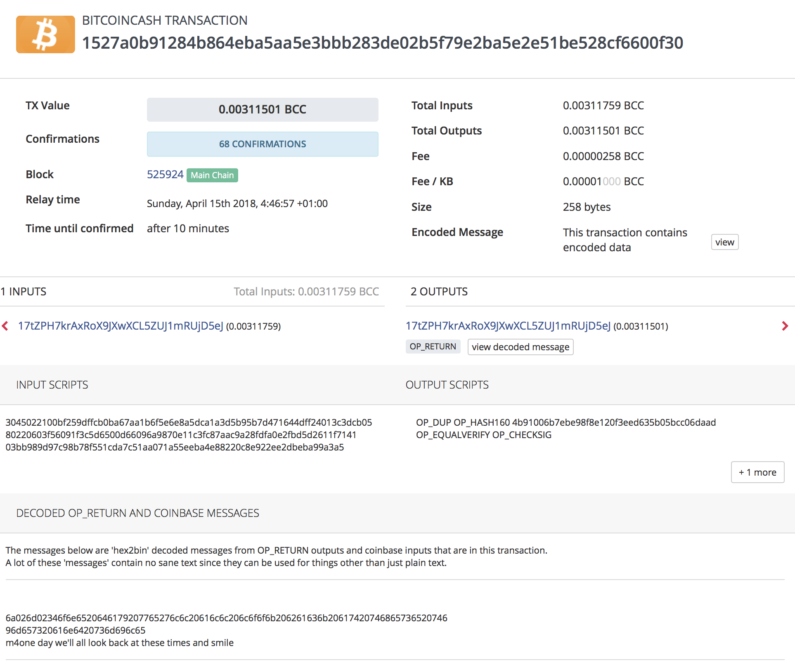Click the Size value '258 bytes'

587,207
